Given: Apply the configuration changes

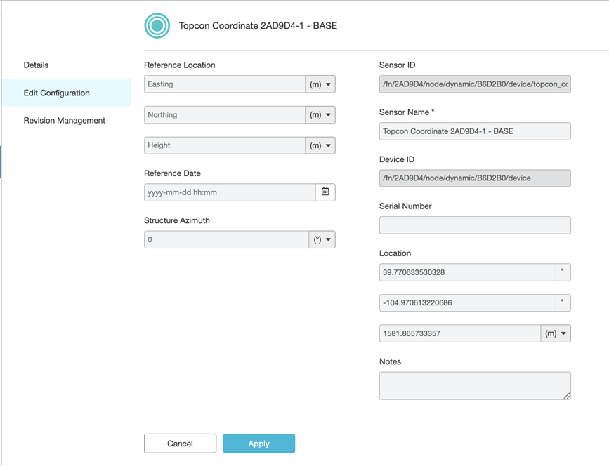Looking at the screenshot, I should (x=258, y=444).
